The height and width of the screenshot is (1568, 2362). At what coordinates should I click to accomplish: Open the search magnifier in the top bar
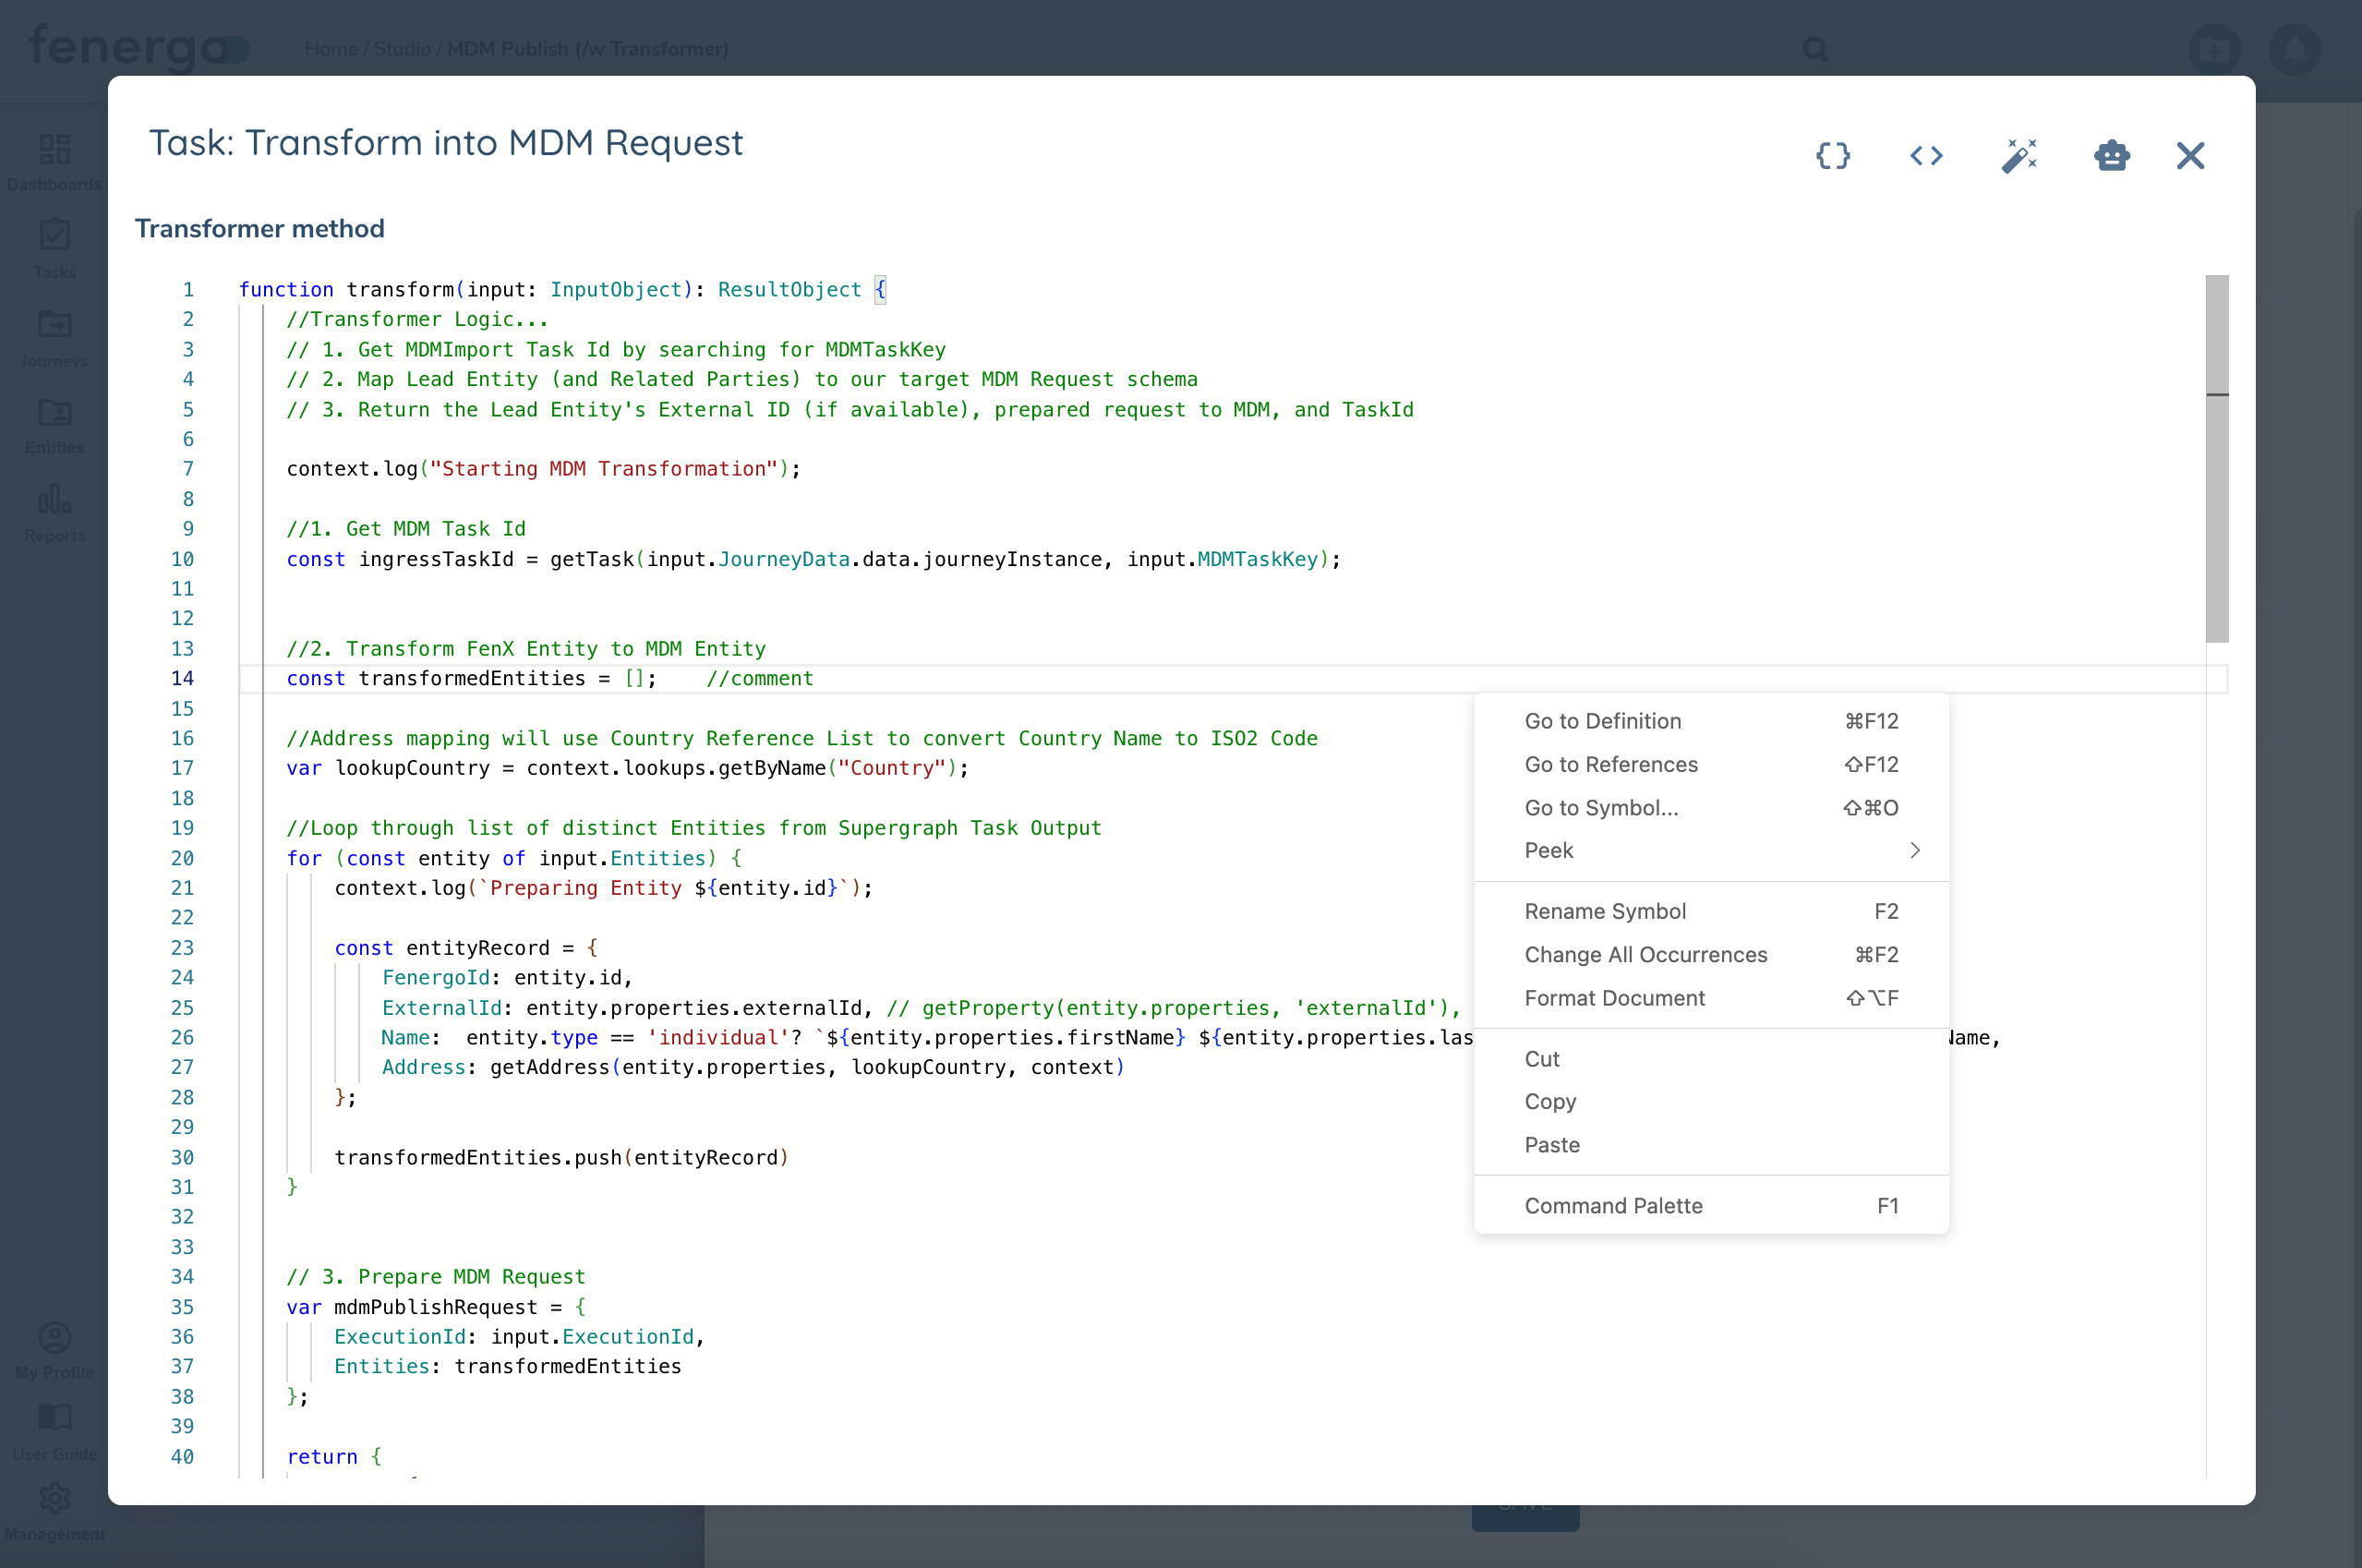coord(1815,49)
